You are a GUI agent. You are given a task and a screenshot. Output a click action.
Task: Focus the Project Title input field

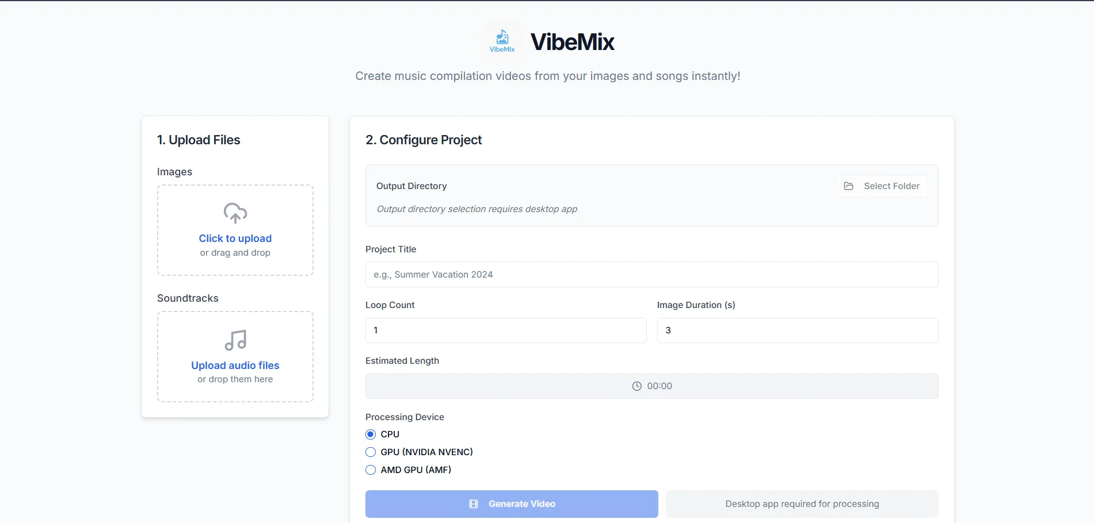pyautogui.click(x=651, y=274)
